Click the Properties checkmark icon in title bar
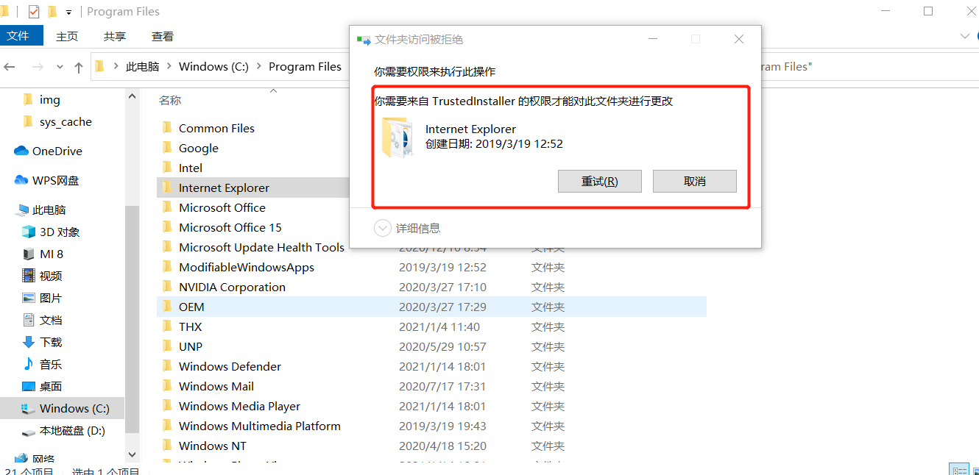 pyautogui.click(x=34, y=12)
